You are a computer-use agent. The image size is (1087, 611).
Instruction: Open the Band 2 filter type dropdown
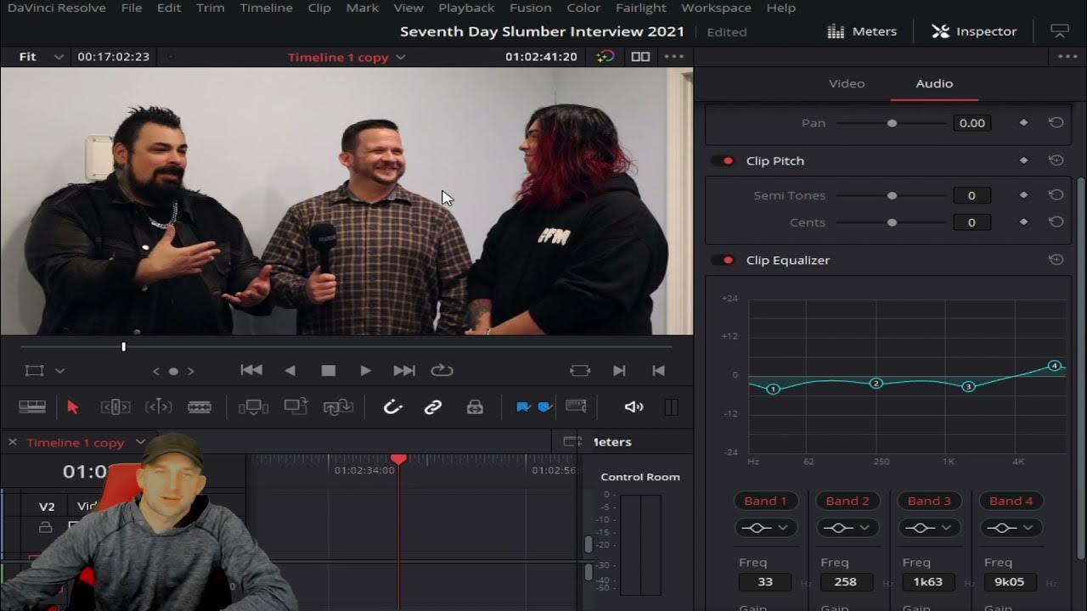[847, 528]
